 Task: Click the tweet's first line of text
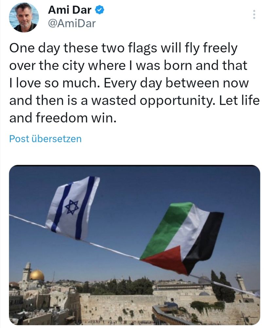(x=122, y=49)
